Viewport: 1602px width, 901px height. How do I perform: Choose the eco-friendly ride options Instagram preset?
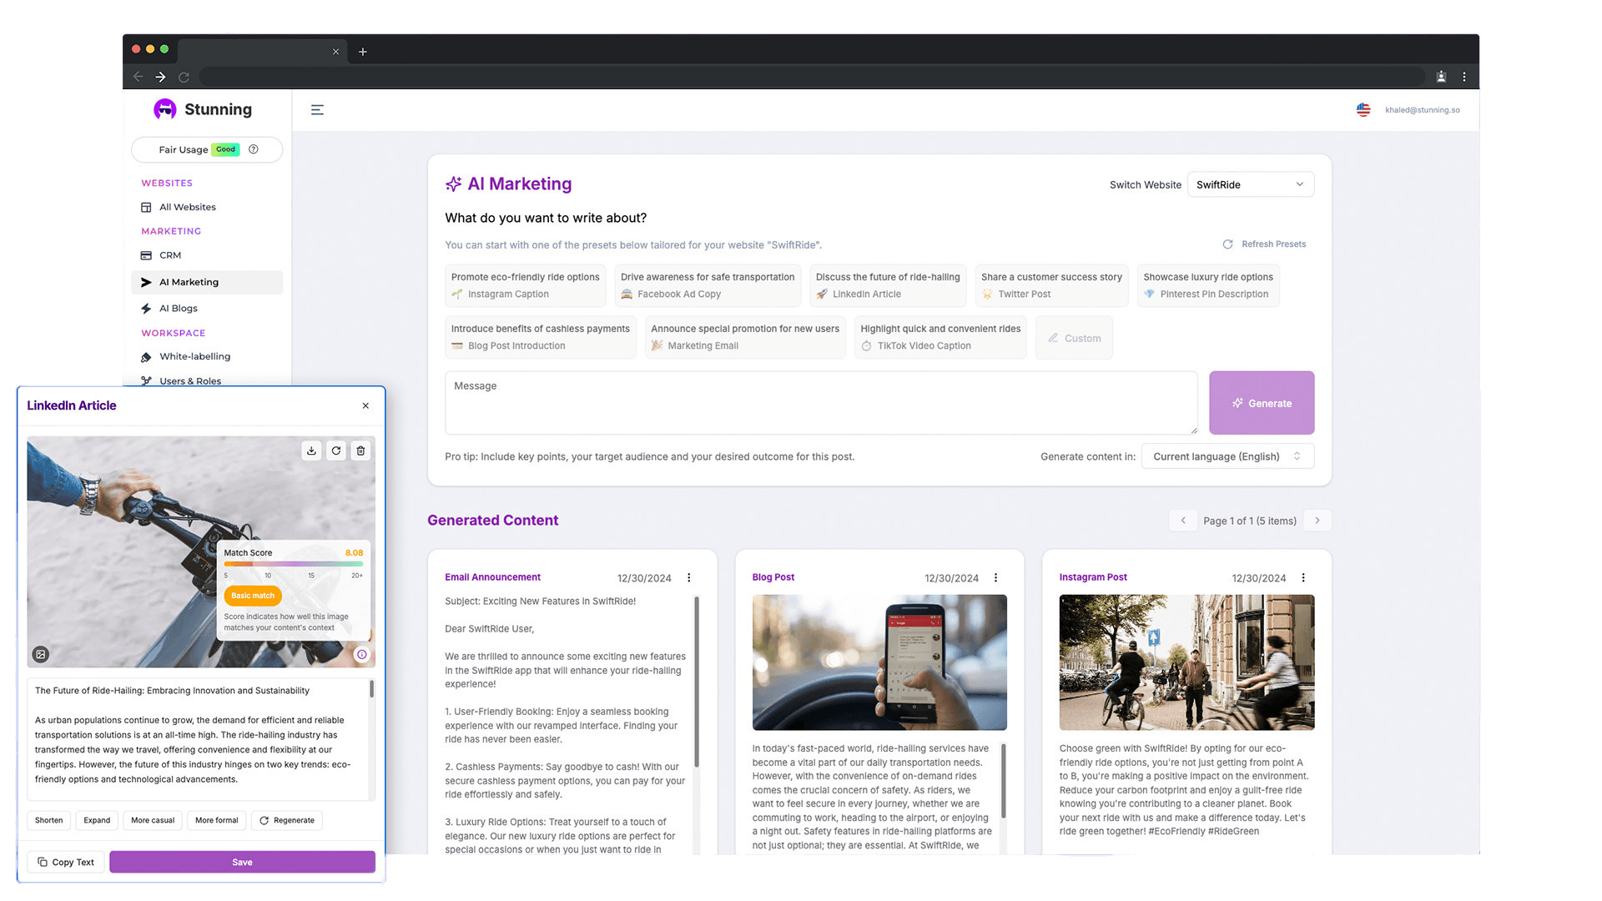click(x=526, y=285)
